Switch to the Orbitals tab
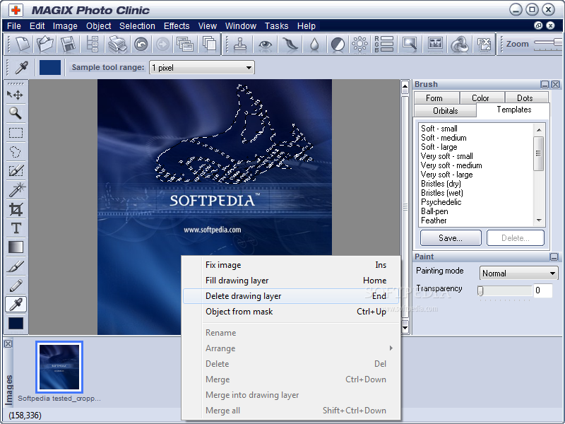 [x=446, y=111]
